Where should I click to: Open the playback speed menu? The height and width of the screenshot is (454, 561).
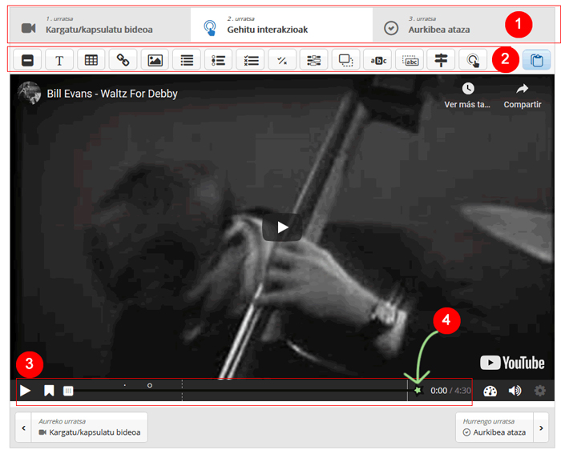[x=490, y=391]
